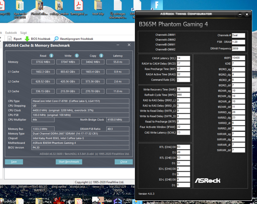Select the PhotoColla... desktop folder
Viewport: 257px width, 204px height.
pyautogui.click(x=39, y=8)
